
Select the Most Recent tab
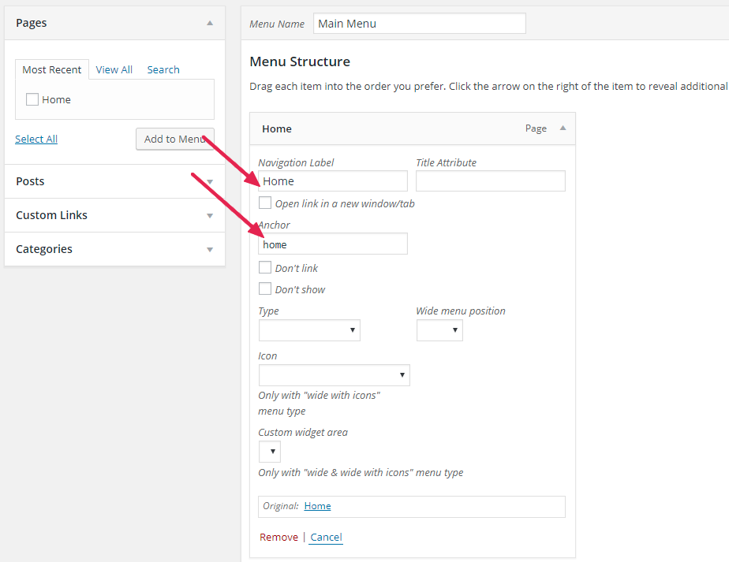52,69
